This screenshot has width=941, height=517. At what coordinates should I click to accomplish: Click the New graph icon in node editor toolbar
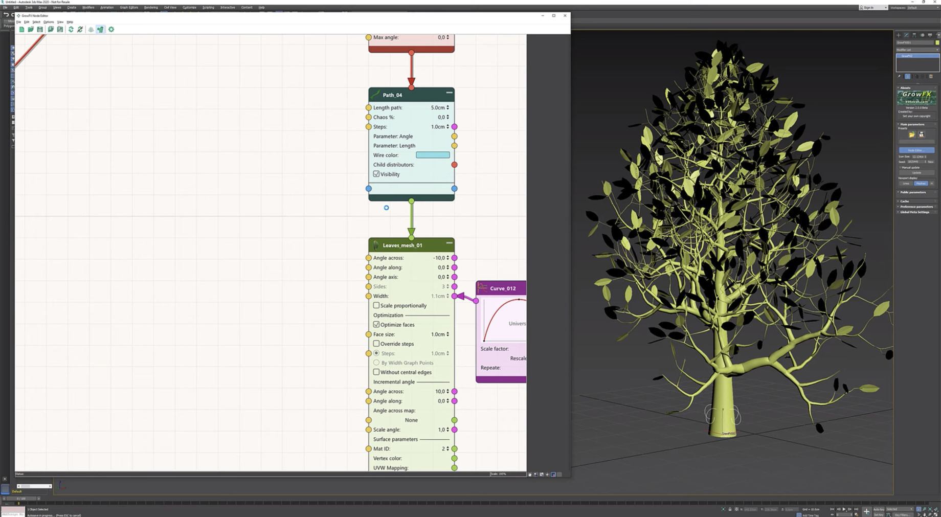pyautogui.click(x=21, y=29)
